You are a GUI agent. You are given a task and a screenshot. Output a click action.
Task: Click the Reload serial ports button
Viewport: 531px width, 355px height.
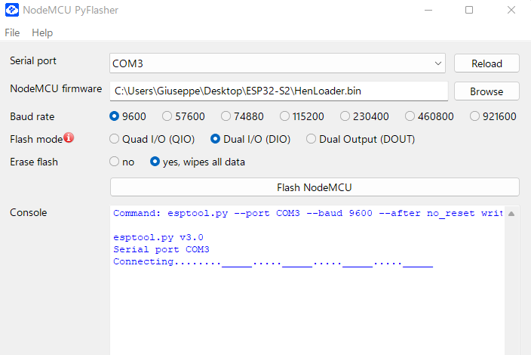pos(486,63)
